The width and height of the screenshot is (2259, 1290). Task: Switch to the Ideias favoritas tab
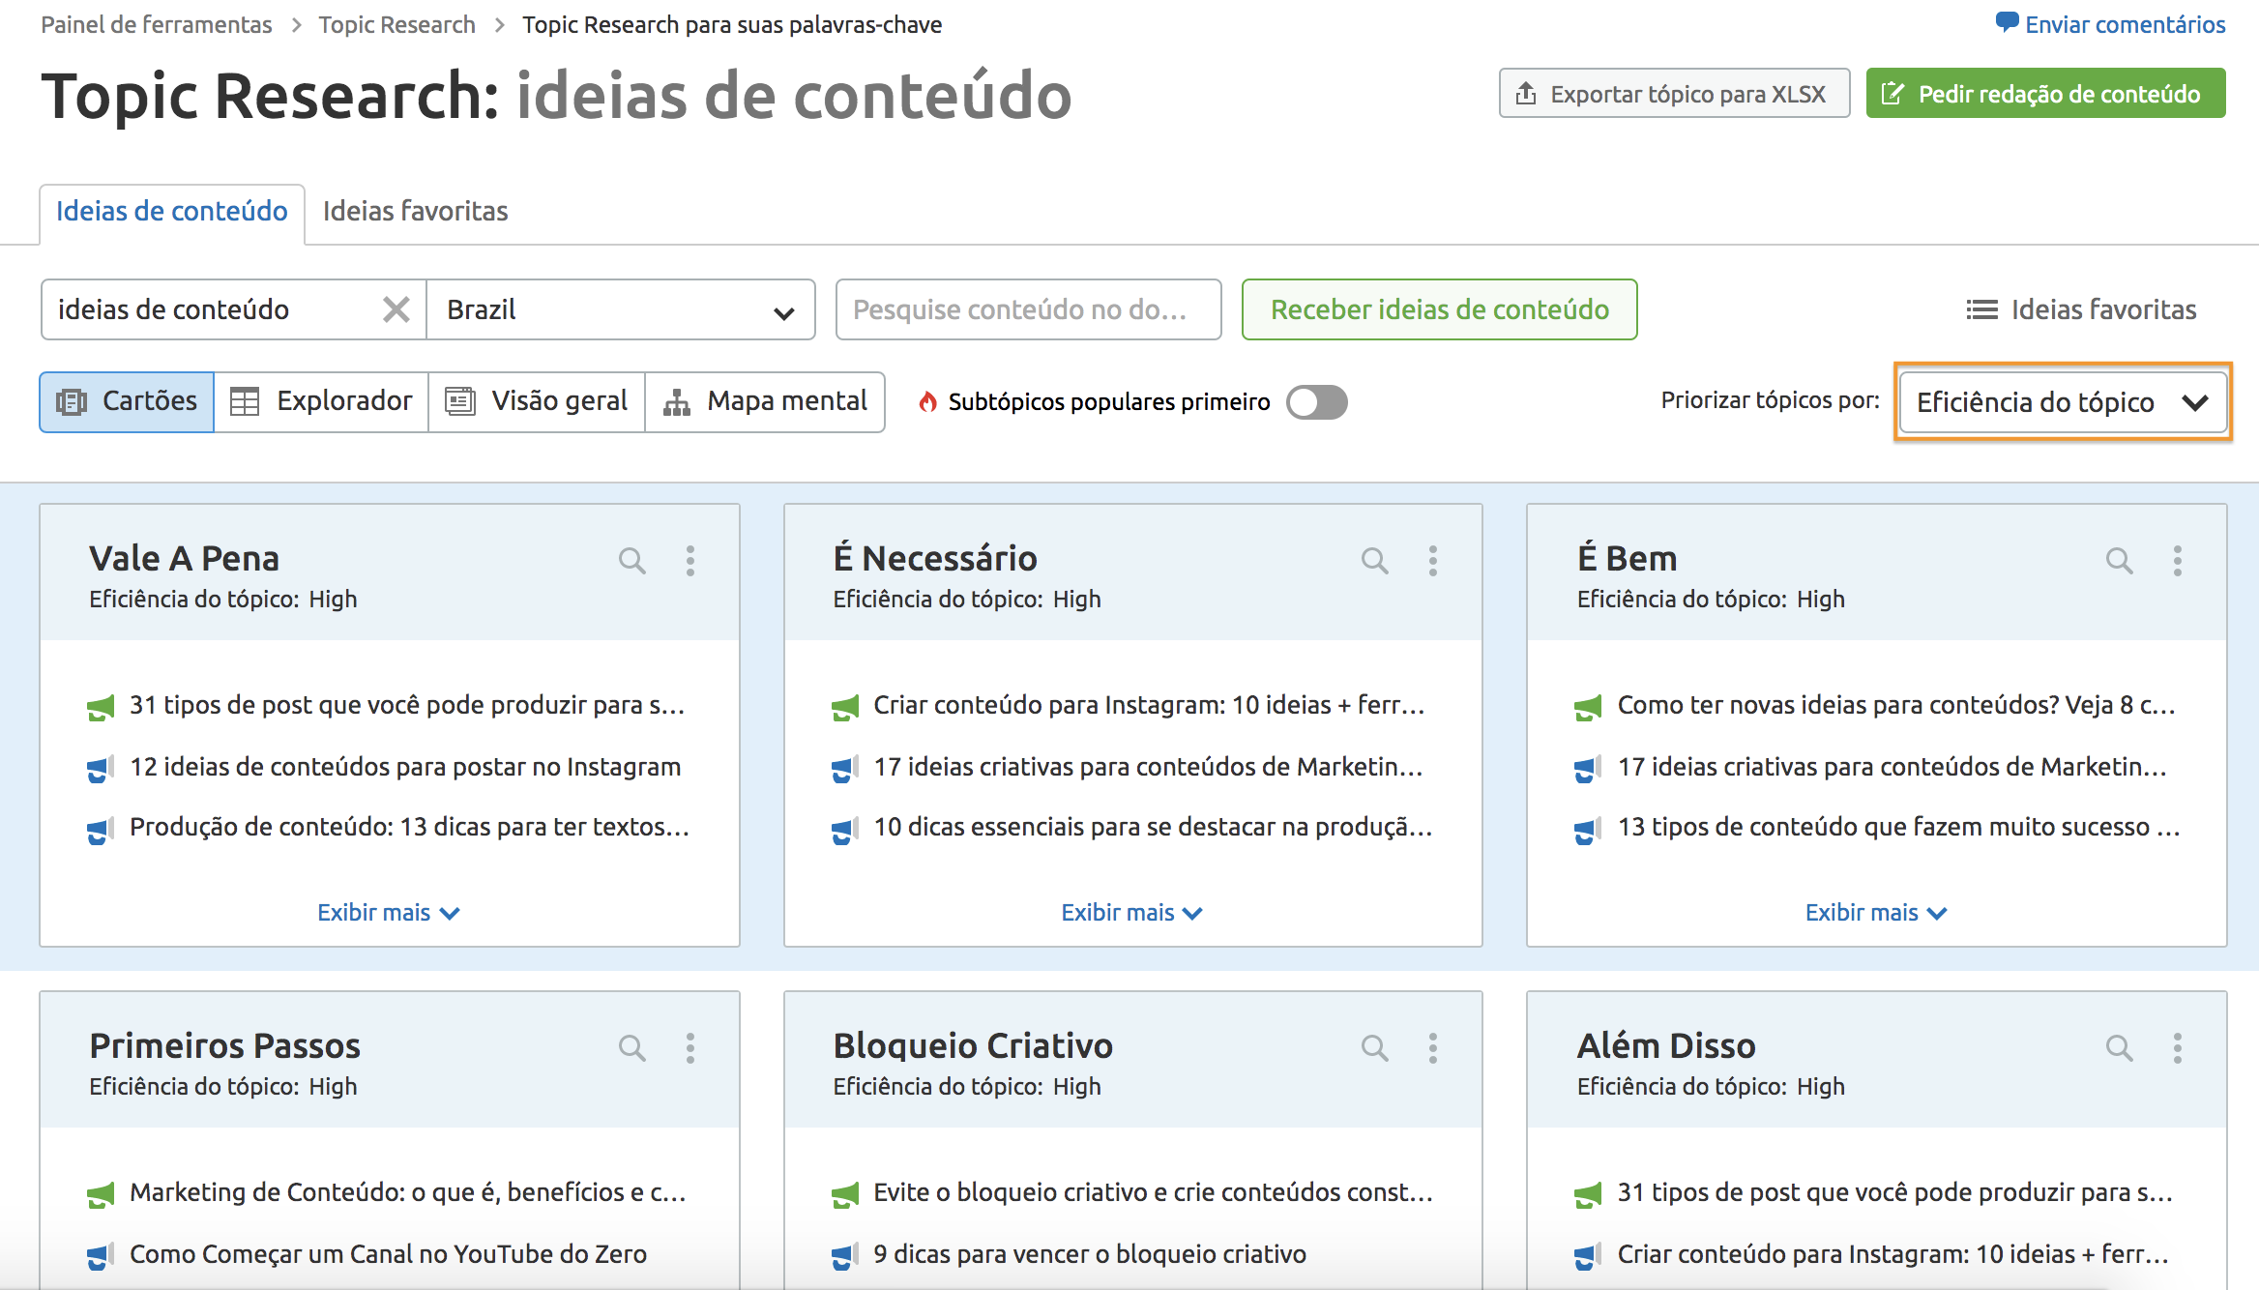tap(414, 211)
